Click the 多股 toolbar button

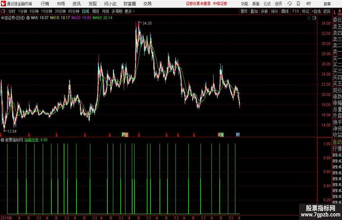coord(264,11)
